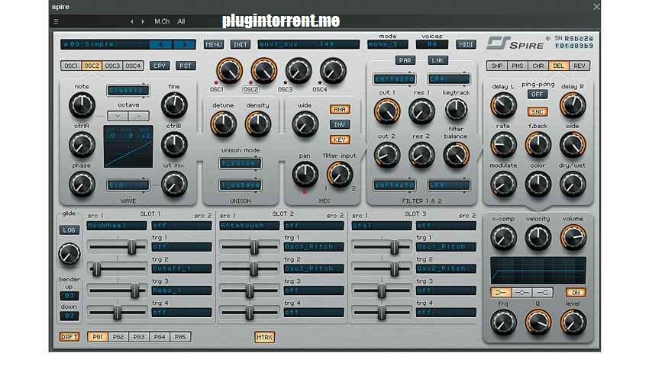Screen dimensions: 649x385
Task: Click the MIDI button
Action: click(x=466, y=44)
